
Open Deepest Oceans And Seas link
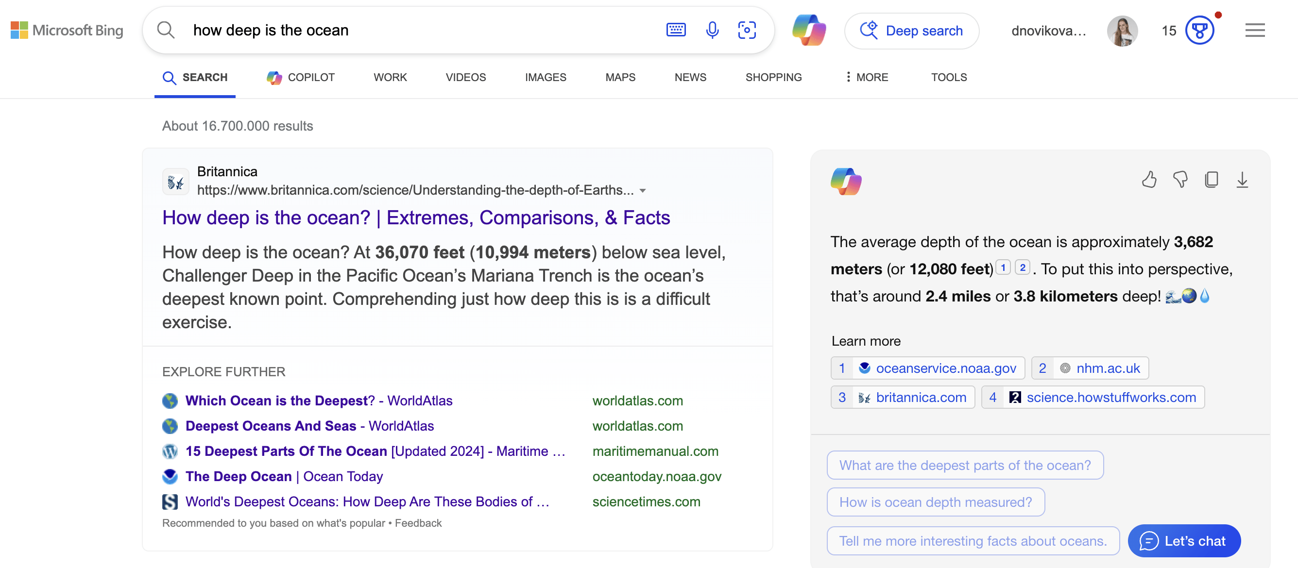point(309,426)
